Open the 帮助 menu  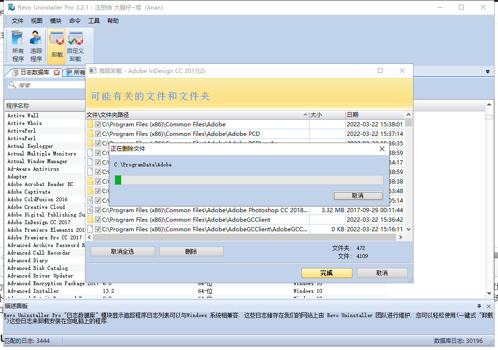tap(113, 21)
